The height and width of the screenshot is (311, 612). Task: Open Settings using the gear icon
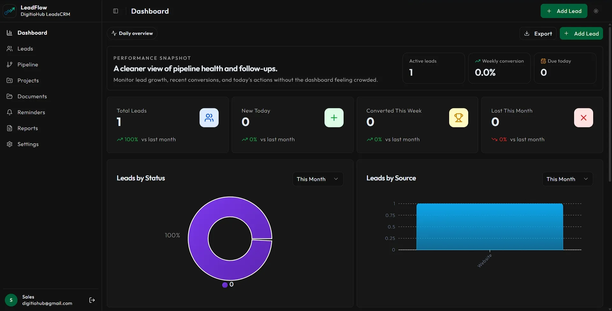pyautogui.click(x=10, y=144)
